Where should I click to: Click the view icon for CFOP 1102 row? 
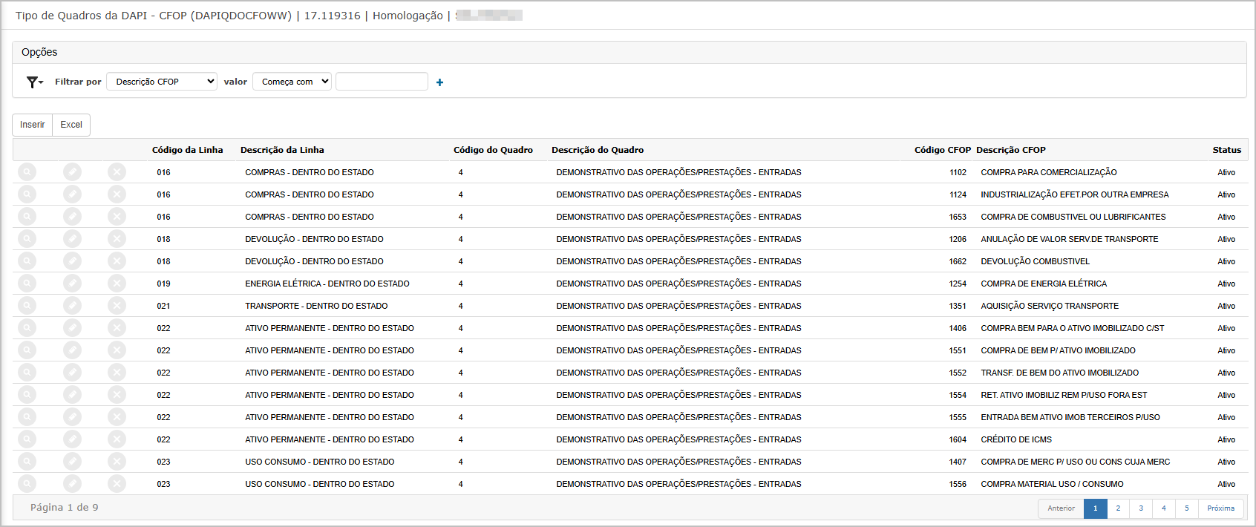tap(27, 172)
